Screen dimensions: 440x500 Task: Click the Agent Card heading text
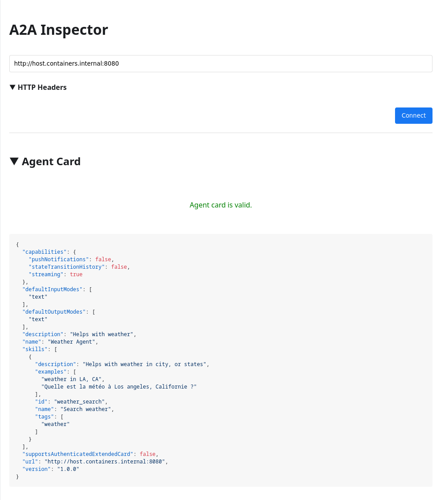(51, 161)
